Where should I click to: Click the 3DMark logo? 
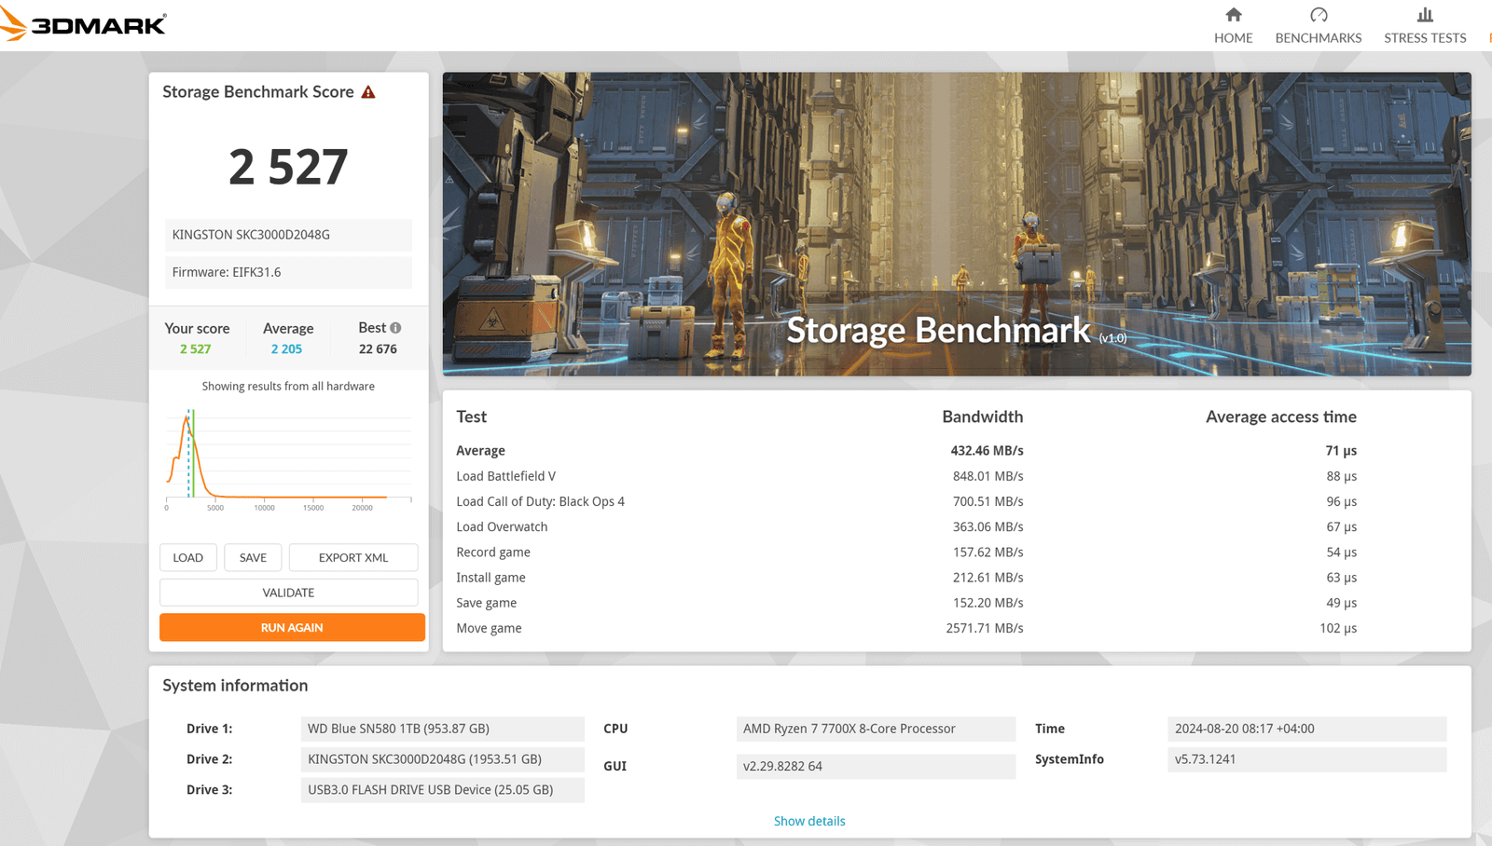pos(84,24)
